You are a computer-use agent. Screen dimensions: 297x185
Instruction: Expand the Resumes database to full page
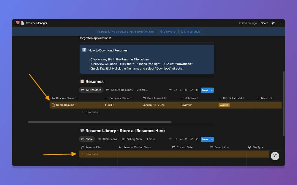[192, 90]
